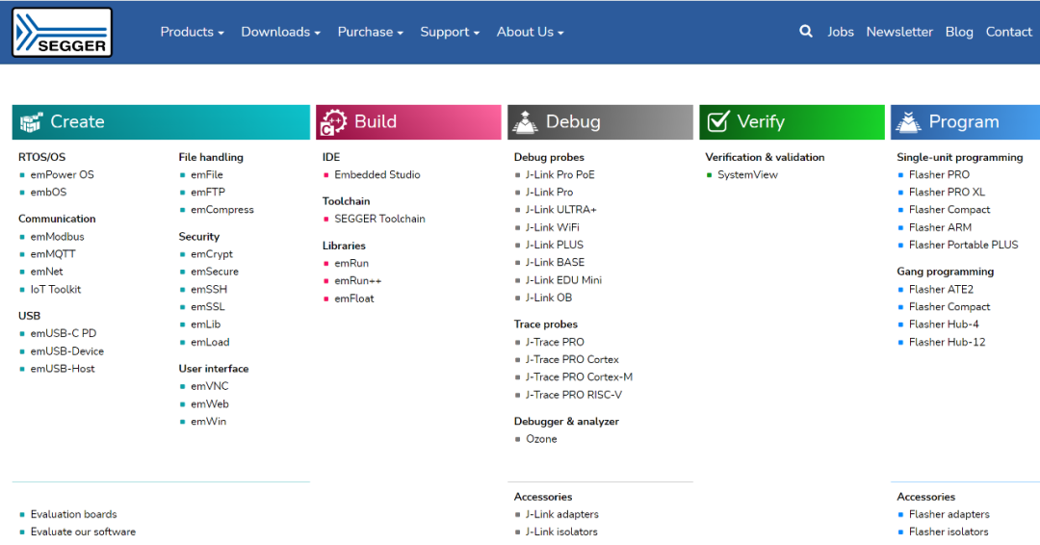Expand the Products dropdown menu
Image resolution: width=1040 pixels, height=545 pixels.
192,32
